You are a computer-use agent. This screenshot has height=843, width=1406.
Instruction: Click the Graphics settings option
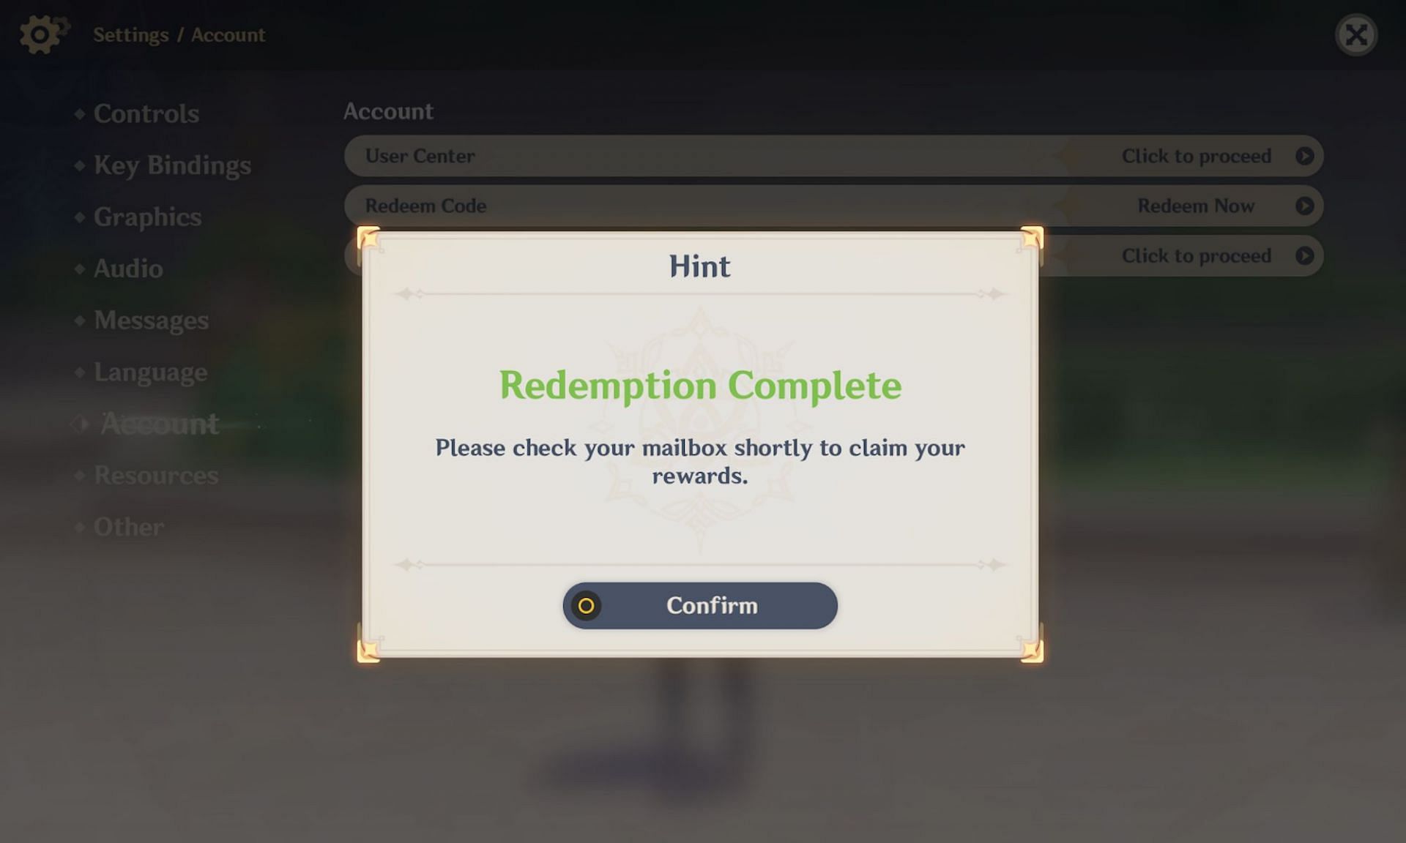coord(148,216)
